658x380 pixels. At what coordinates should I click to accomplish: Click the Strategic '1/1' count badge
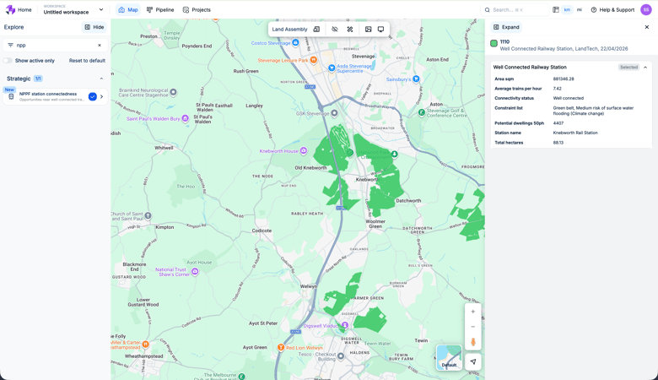coord(38,79)
